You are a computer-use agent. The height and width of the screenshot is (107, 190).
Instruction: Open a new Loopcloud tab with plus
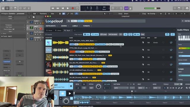click(x=75, y=30)
